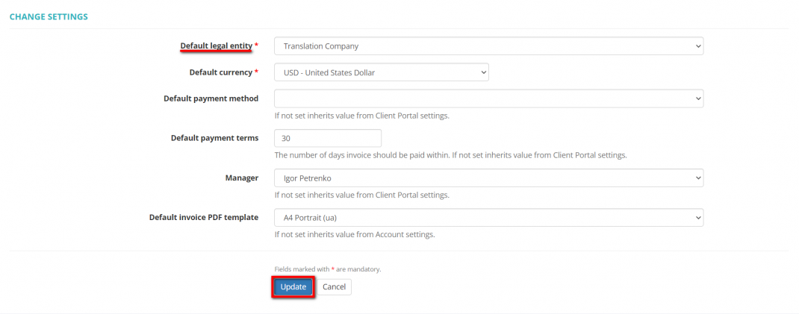
Task: Select the 'Default payment method' label
Action: point(211,98)
